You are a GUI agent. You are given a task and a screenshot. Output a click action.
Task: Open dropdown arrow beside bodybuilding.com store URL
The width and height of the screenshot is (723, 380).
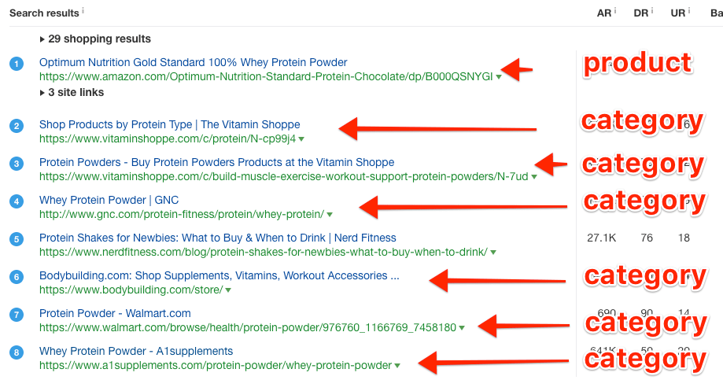tap(228, 290)
